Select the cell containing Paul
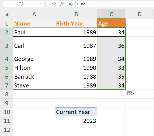This screenshot has width=154, height=136. [34, 32]
